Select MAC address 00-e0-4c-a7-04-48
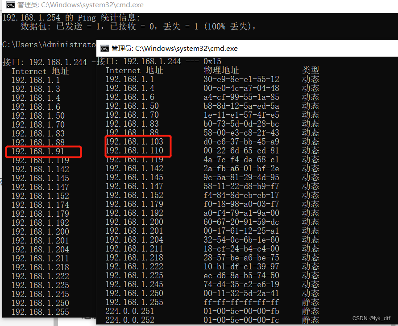398x326 pixels. tap(241, 88)
